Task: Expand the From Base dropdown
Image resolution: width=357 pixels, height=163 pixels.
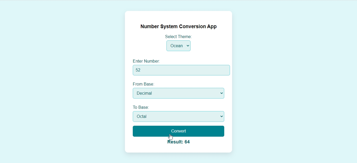Action: [178, 93]
